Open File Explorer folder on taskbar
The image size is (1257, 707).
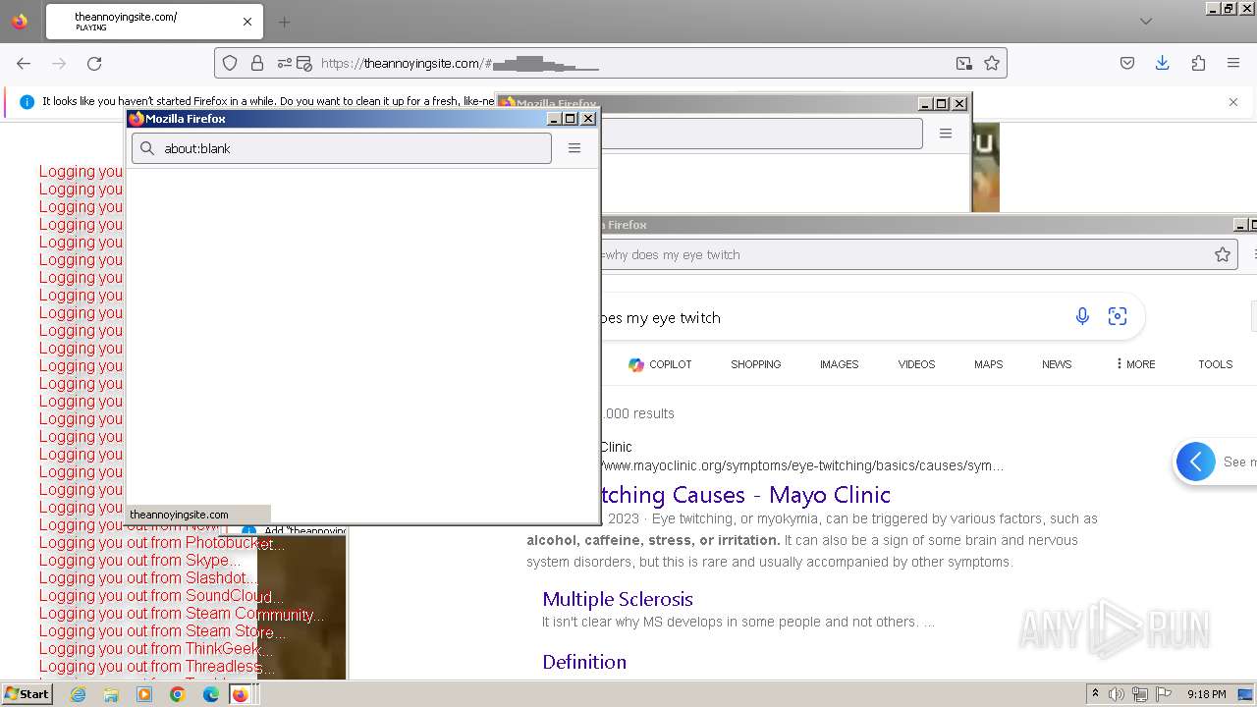tap(111, 694)
